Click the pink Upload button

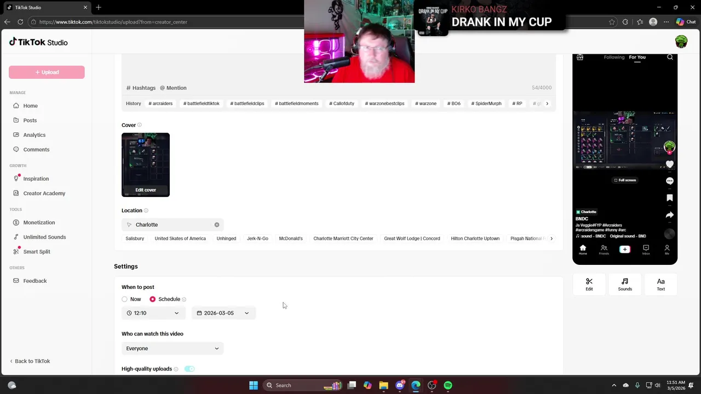click(47, 72)
